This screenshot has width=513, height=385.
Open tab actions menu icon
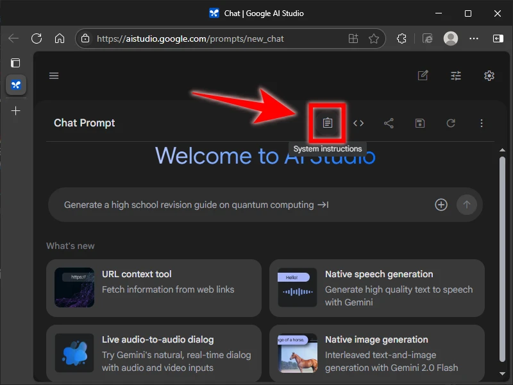click(15, 63)
